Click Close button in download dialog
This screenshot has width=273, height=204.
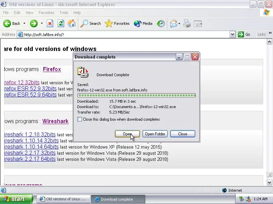click(183, 134)
